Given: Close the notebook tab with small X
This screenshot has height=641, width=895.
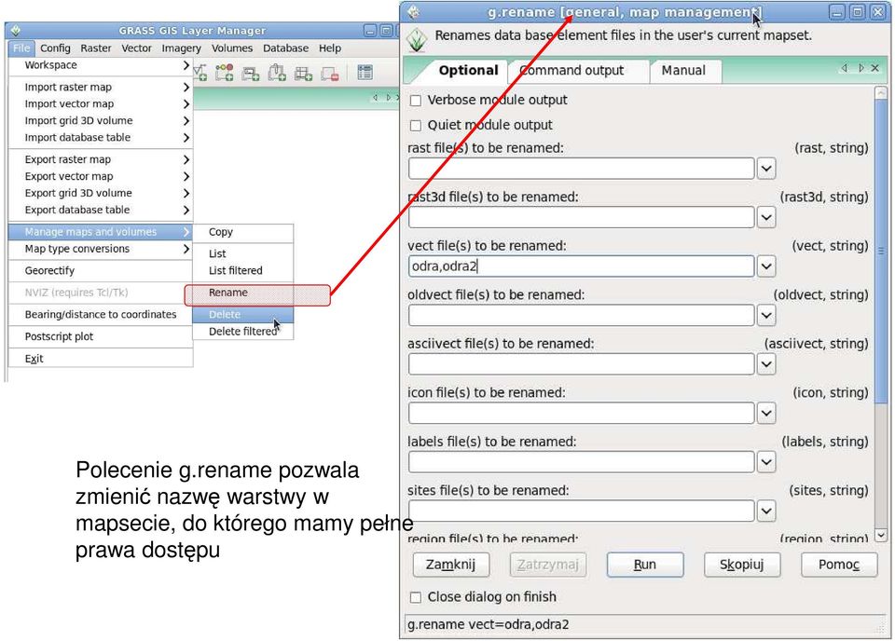Looking at the screenshot, I should click(x=875, y=68).
